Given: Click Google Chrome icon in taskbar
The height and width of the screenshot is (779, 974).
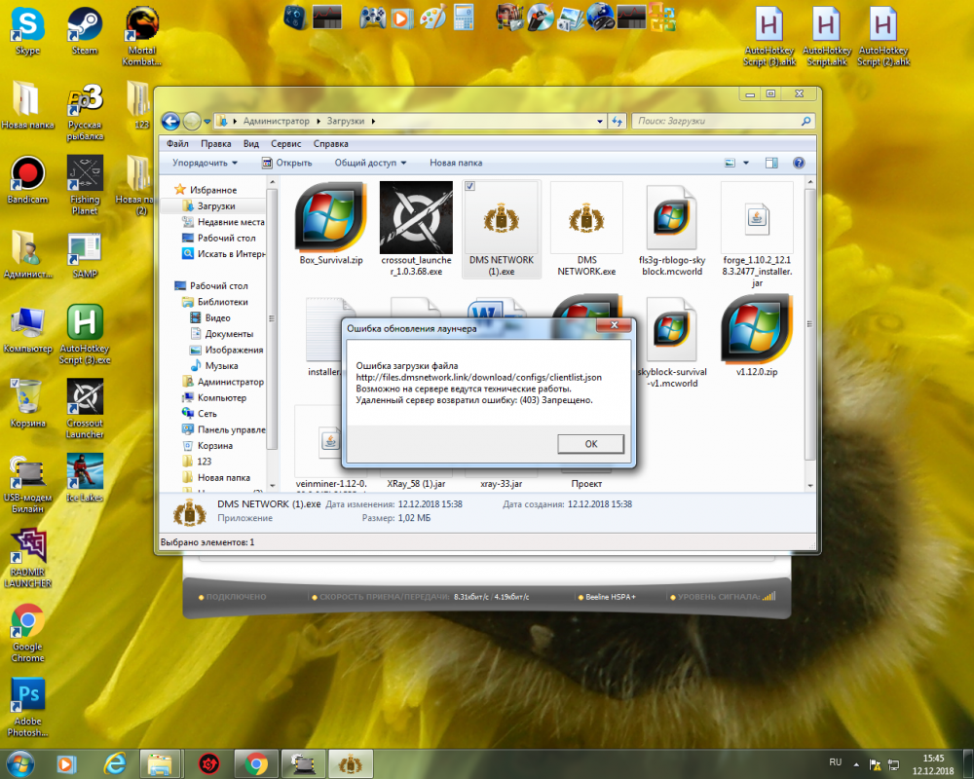Looking at the screenshot, I should coord(256,762).
